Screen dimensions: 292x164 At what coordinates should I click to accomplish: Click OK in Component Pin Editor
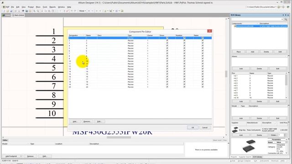193,128
